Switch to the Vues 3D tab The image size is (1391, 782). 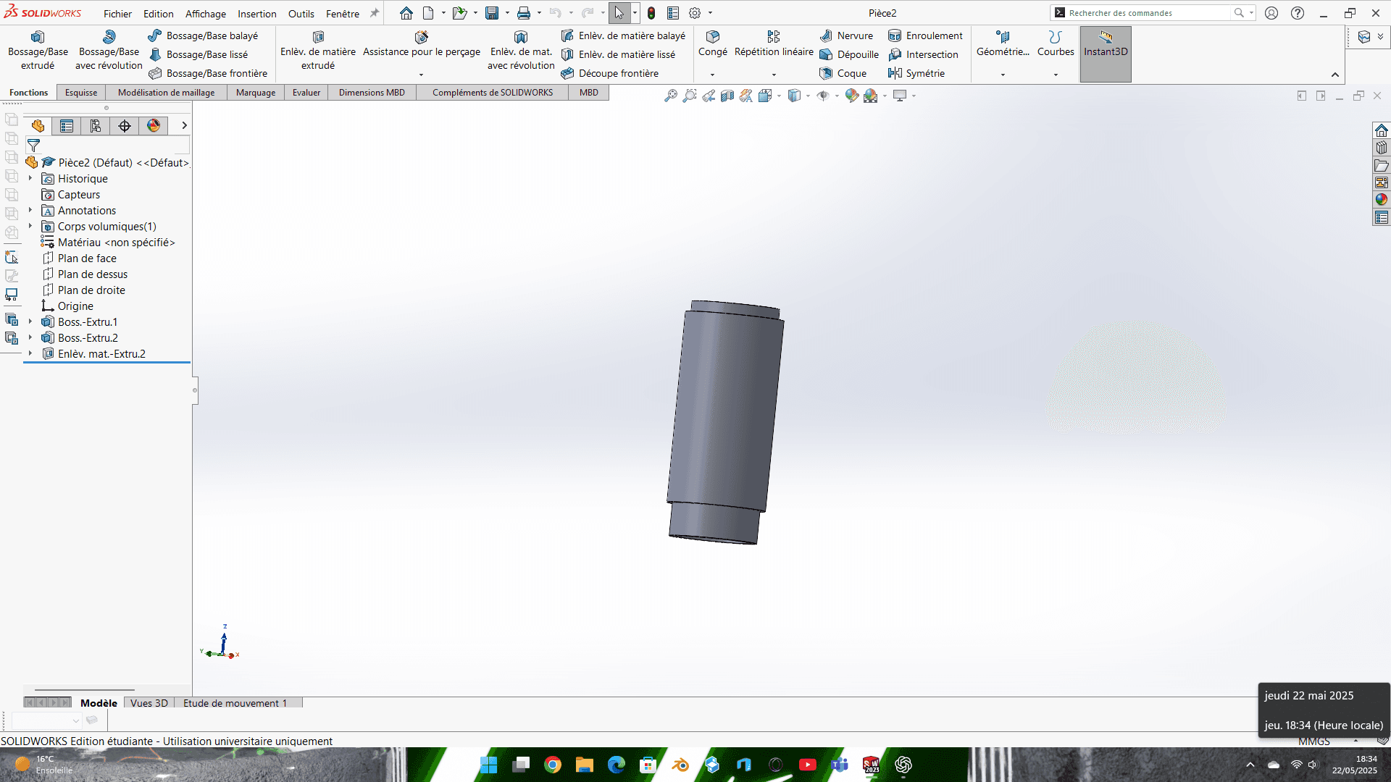point(149,703)
